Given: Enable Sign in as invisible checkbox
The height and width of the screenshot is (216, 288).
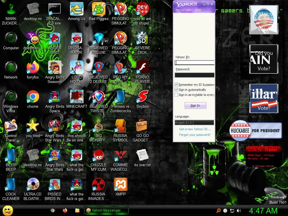Looking at the screenshot, I should (x=176, y=95).
